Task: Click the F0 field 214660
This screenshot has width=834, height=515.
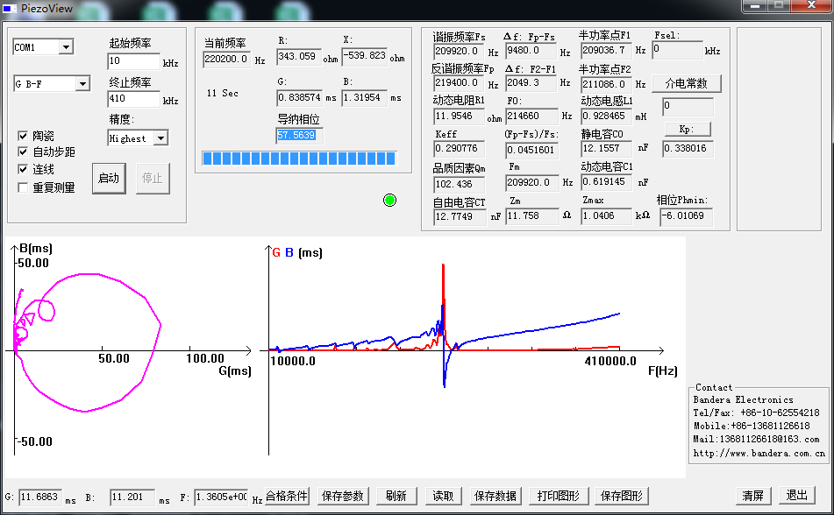Action: point(532,116)
